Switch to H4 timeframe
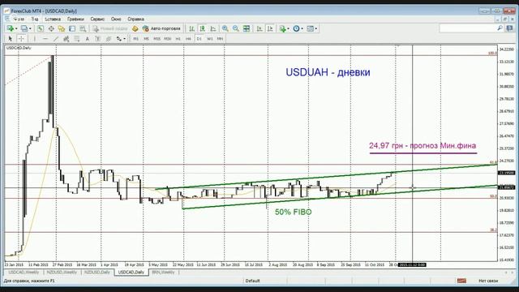The width and height of the screenshot is (519, 292). pos(188,39)
